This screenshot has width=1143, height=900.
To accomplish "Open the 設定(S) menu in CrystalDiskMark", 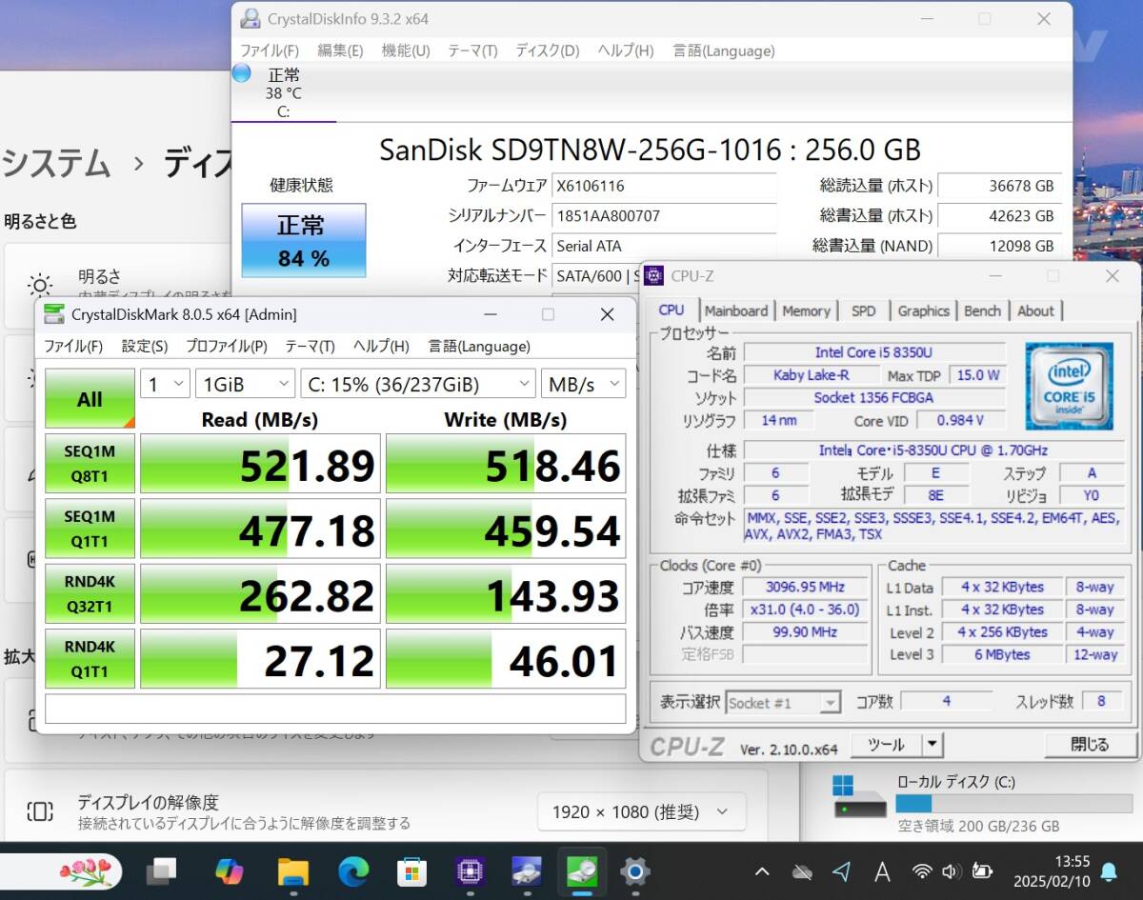I will tap(145, 346).
